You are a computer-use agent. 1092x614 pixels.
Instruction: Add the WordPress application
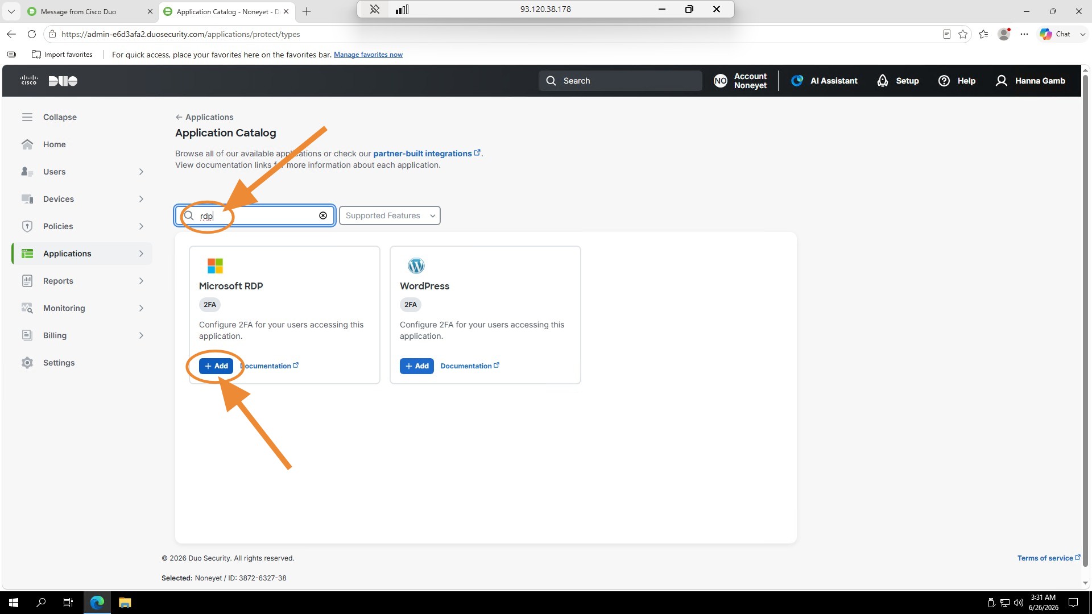416,366
